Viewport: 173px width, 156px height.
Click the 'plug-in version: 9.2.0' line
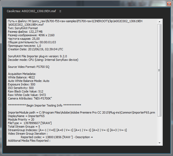37,56
